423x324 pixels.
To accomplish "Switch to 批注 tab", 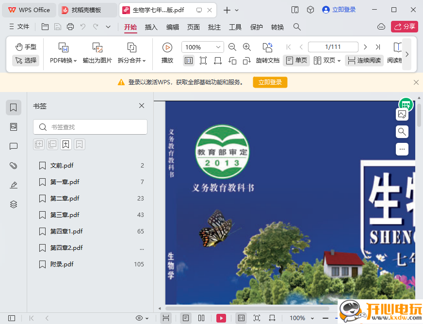I will click(214, 27).
